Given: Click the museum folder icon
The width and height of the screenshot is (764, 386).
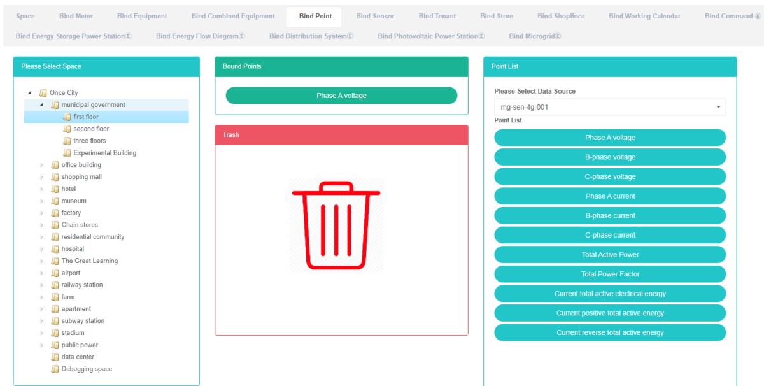Looking at the screenshot, I should point(55,201).
